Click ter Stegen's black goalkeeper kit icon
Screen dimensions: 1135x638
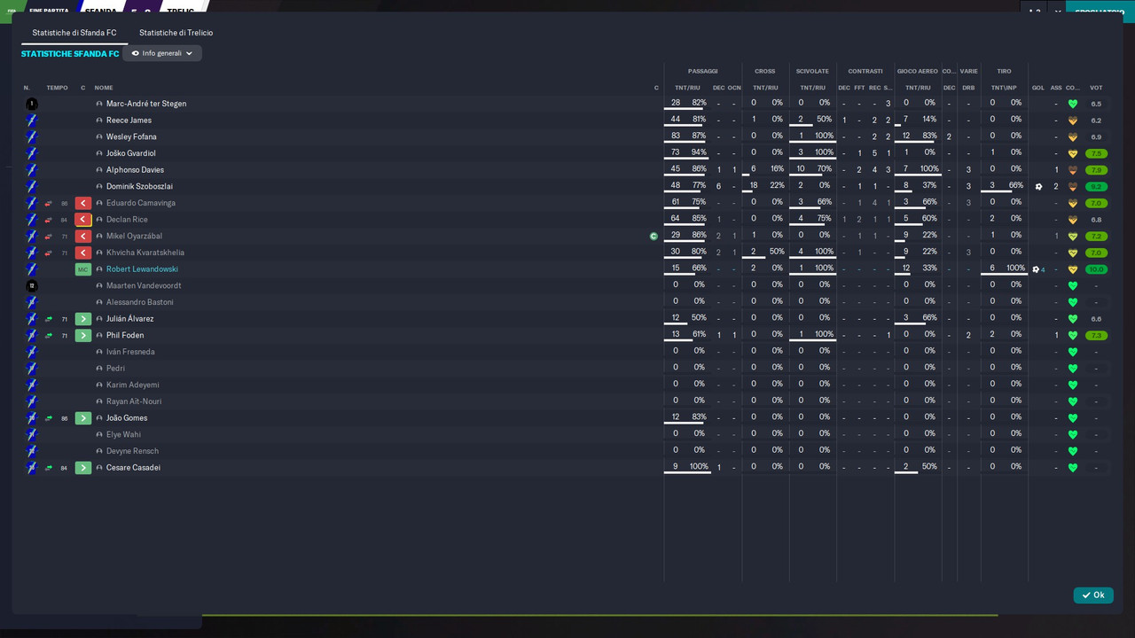[32, 104]
